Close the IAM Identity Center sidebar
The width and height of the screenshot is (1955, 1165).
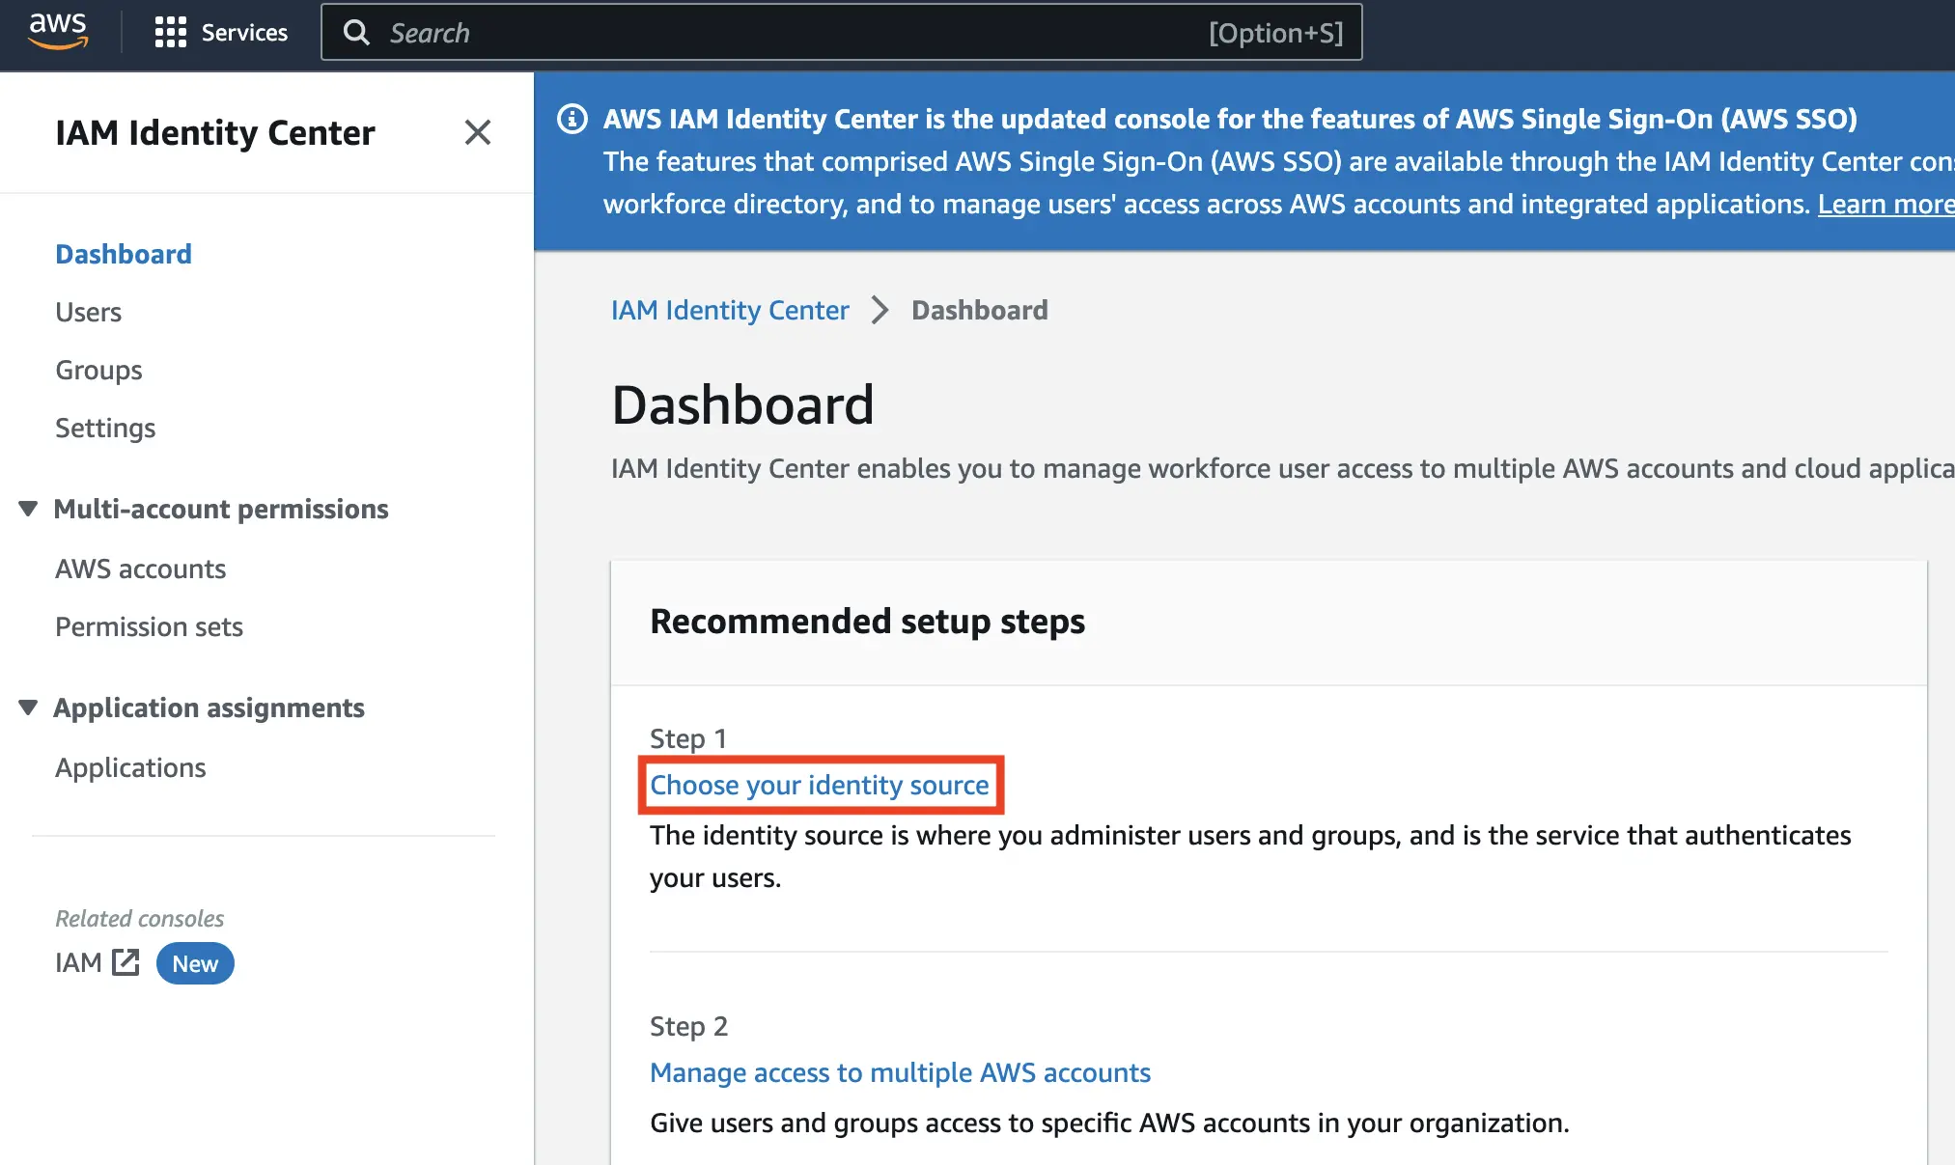pyautogui.click(x=478, y=132)
